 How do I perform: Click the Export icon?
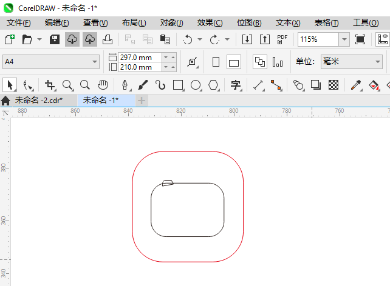pyautogui.click(x=265, y=39)
